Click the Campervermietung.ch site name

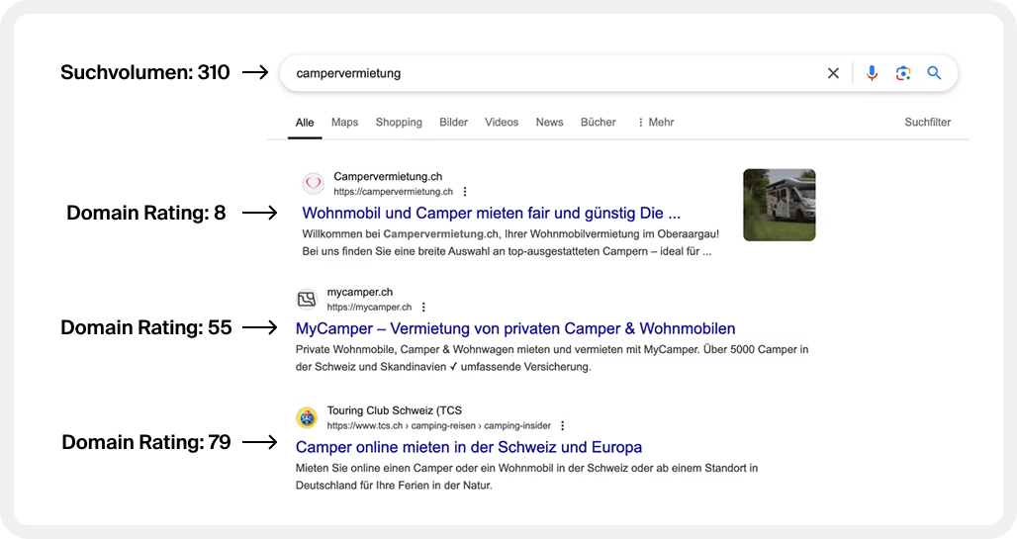coord(388,176)
